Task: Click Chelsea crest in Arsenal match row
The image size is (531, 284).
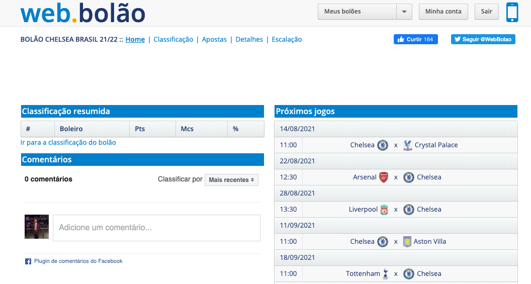Action: point(409,177)
